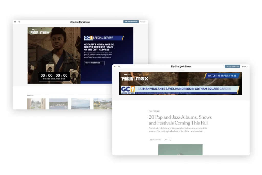Click the 00:00:00:00 countdown timer
Viewport: 262px width, 175px height.
(x=54, y=76)
